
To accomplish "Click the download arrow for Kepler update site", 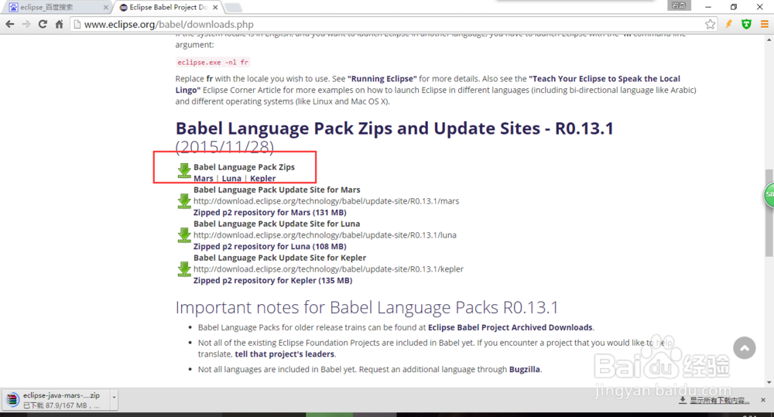I will coord(184,269).
